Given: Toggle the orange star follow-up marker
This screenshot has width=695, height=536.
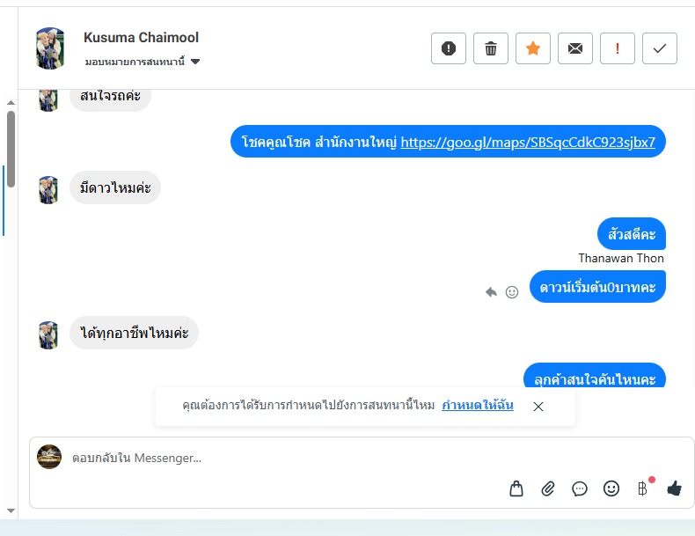Looking at the screenshot, I should pos(533,48).
